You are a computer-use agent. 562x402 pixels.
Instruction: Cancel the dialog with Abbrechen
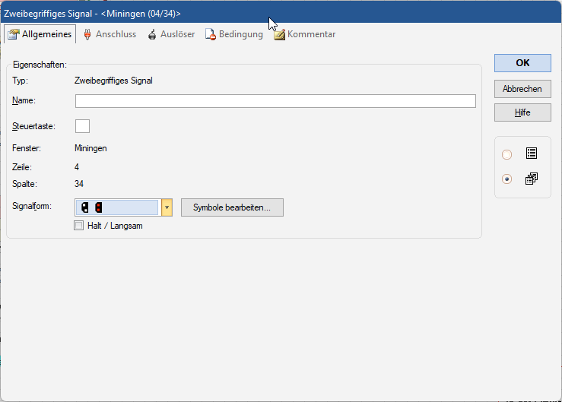(522, 89)
